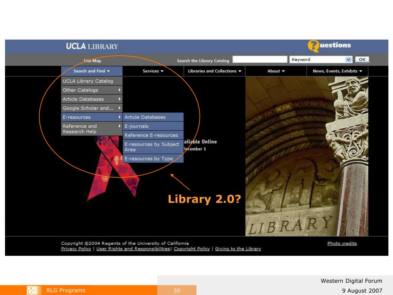This screenshot has height=295, width=393.
Task: Open the About menu
Action: coord(276,71)
